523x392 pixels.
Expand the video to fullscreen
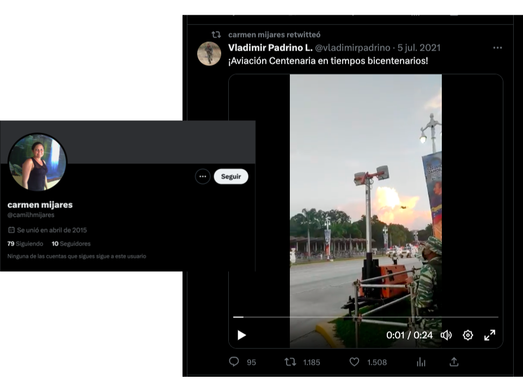click(490, 335)
